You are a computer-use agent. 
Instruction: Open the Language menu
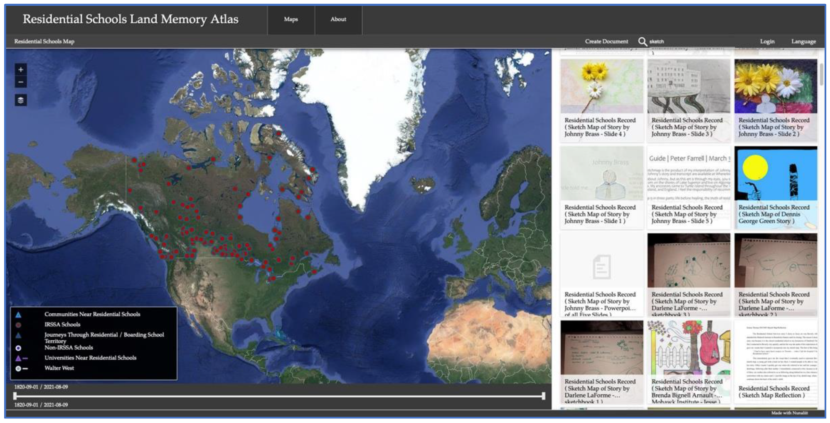tap(803, 42)
